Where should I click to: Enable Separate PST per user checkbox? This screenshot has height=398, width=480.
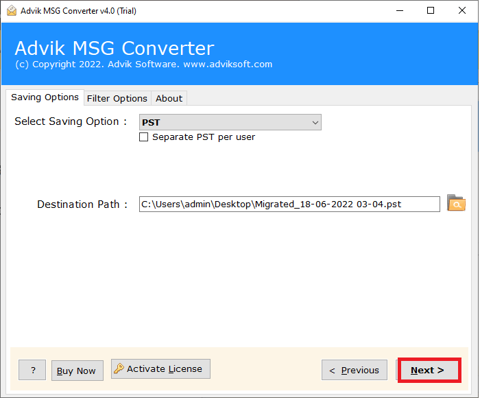(x=143, y=137)
